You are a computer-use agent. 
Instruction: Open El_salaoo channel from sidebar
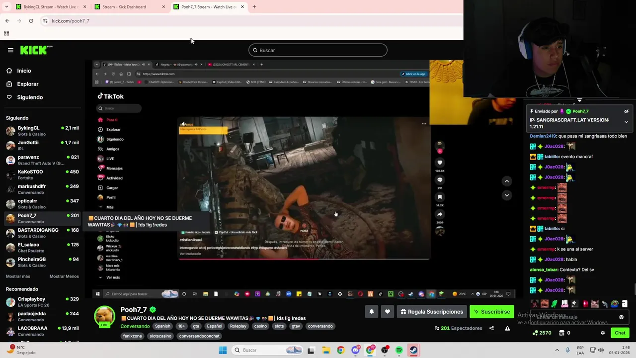(42, 247)
